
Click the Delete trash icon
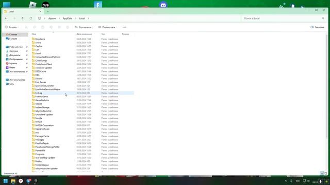[x=68, y=27]
